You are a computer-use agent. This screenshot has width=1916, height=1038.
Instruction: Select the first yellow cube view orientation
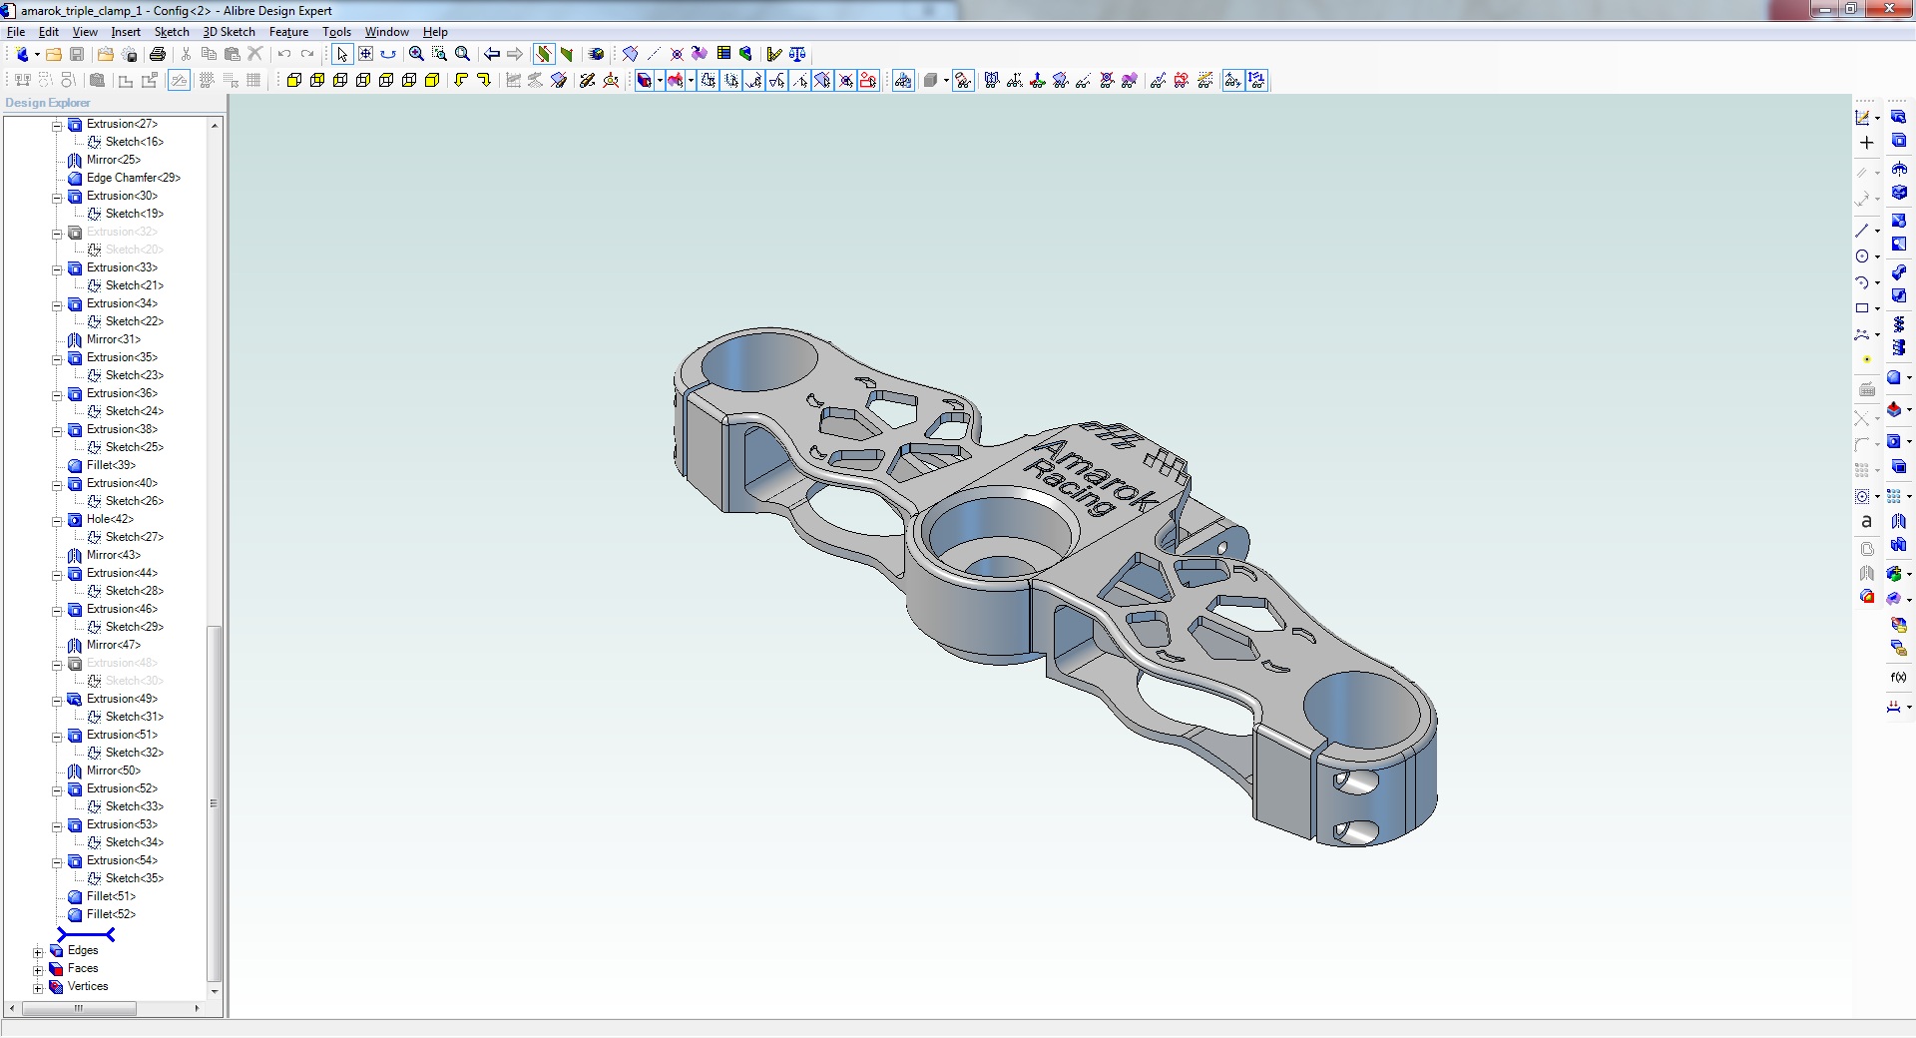tap(293, 80)
